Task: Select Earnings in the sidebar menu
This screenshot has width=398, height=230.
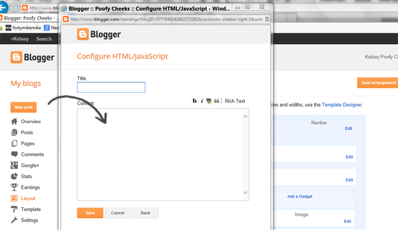Action: click(31, 187)
